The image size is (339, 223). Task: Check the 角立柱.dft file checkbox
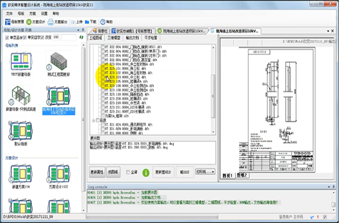[x=102, y=68]
